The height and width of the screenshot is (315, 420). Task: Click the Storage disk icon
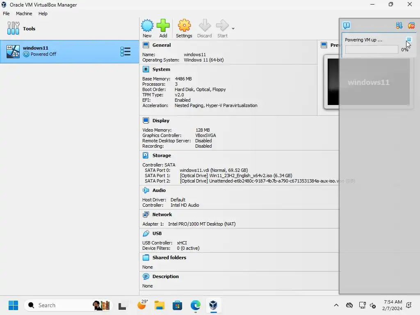click(146, 155)
